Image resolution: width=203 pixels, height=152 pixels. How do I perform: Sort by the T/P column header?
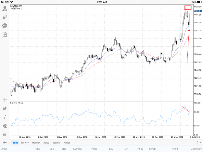click(x=126, y=149)
